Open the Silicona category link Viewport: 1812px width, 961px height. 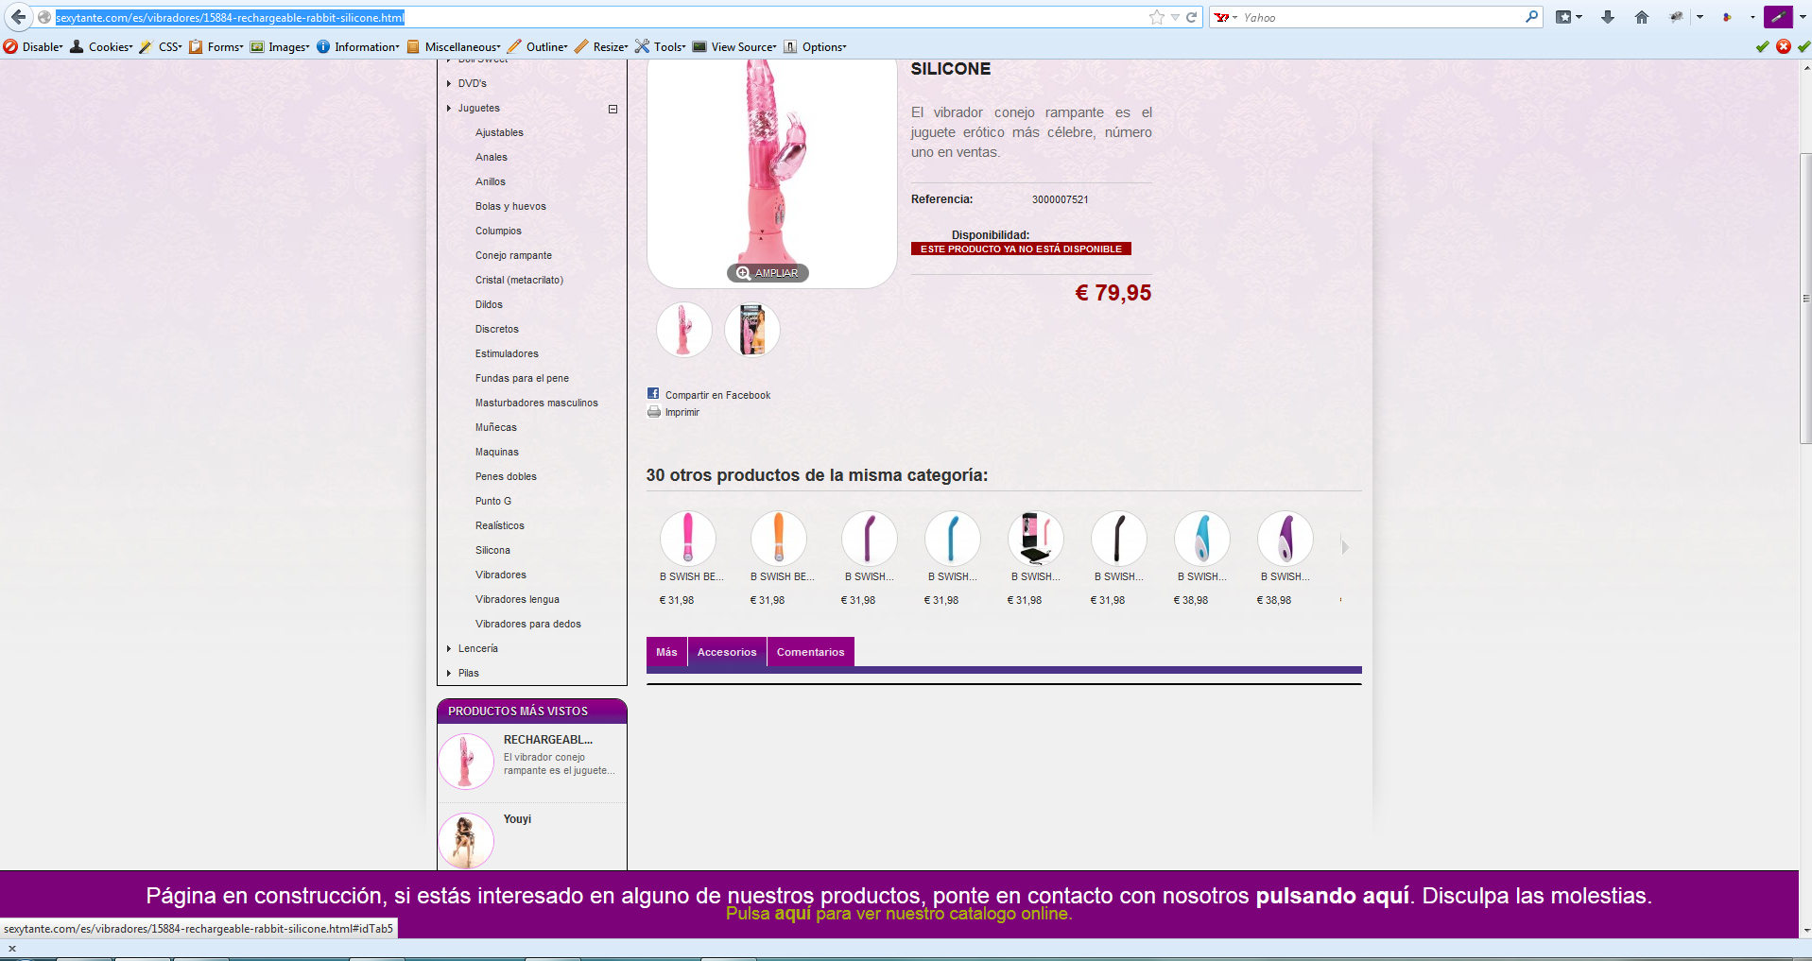pos(492,550)
